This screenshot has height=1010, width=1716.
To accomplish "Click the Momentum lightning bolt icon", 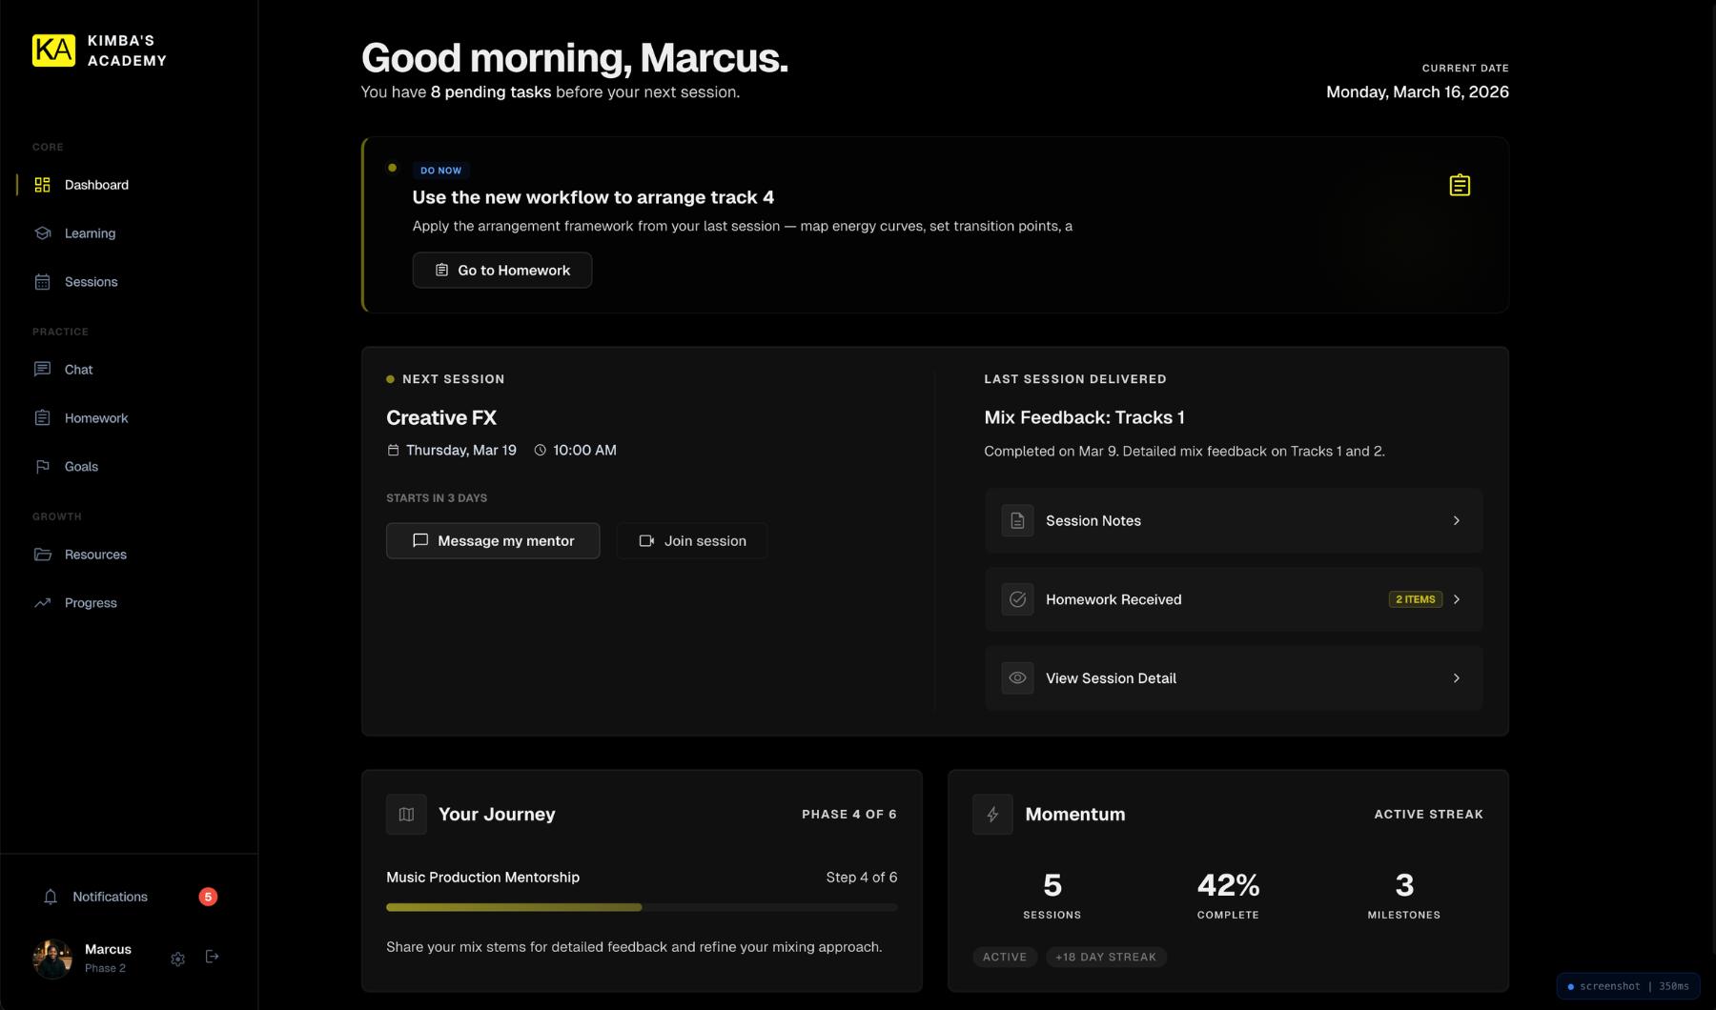I will pyautogui.click(x=992, y=815).
